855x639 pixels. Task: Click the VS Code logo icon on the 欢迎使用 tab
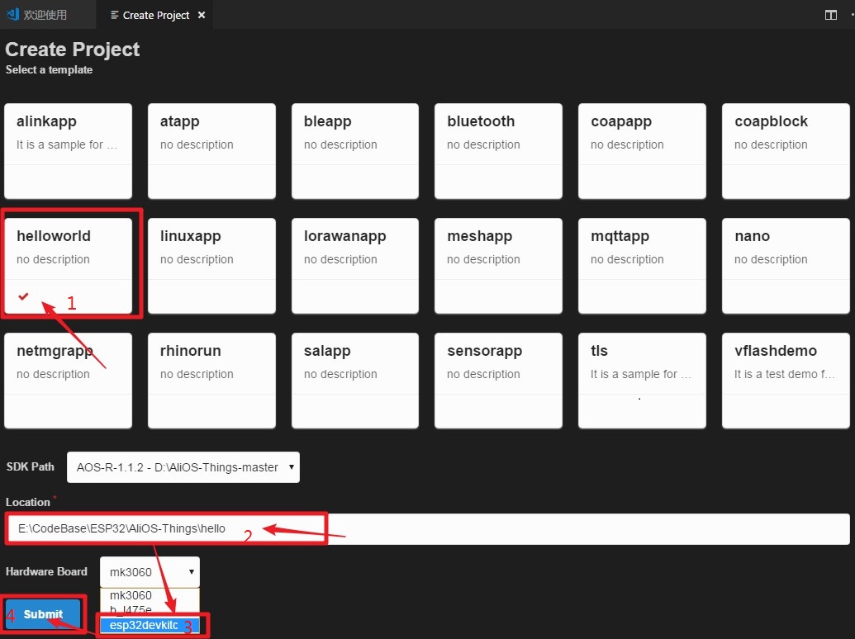click(12, 14)
